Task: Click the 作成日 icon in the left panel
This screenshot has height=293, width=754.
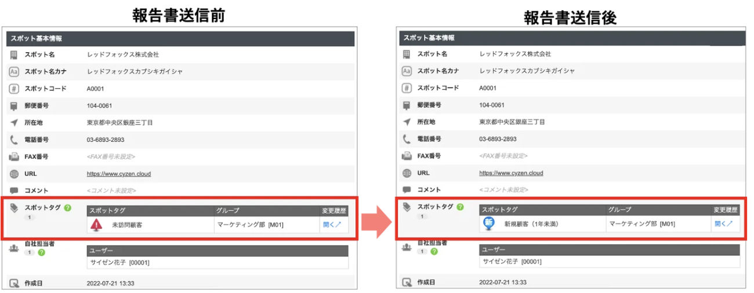Action: click(14, 283)
